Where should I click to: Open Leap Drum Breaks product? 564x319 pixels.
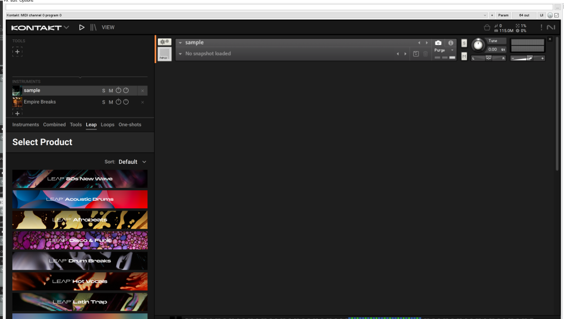pos(80,261)
